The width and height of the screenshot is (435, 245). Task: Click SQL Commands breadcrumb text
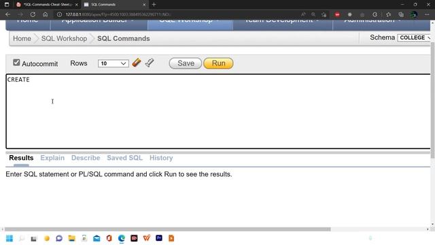pos(124,38)
